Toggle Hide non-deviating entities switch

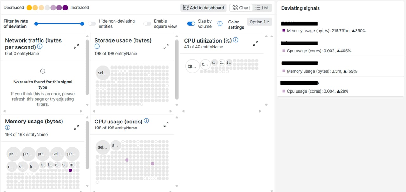tap(92, 23)
